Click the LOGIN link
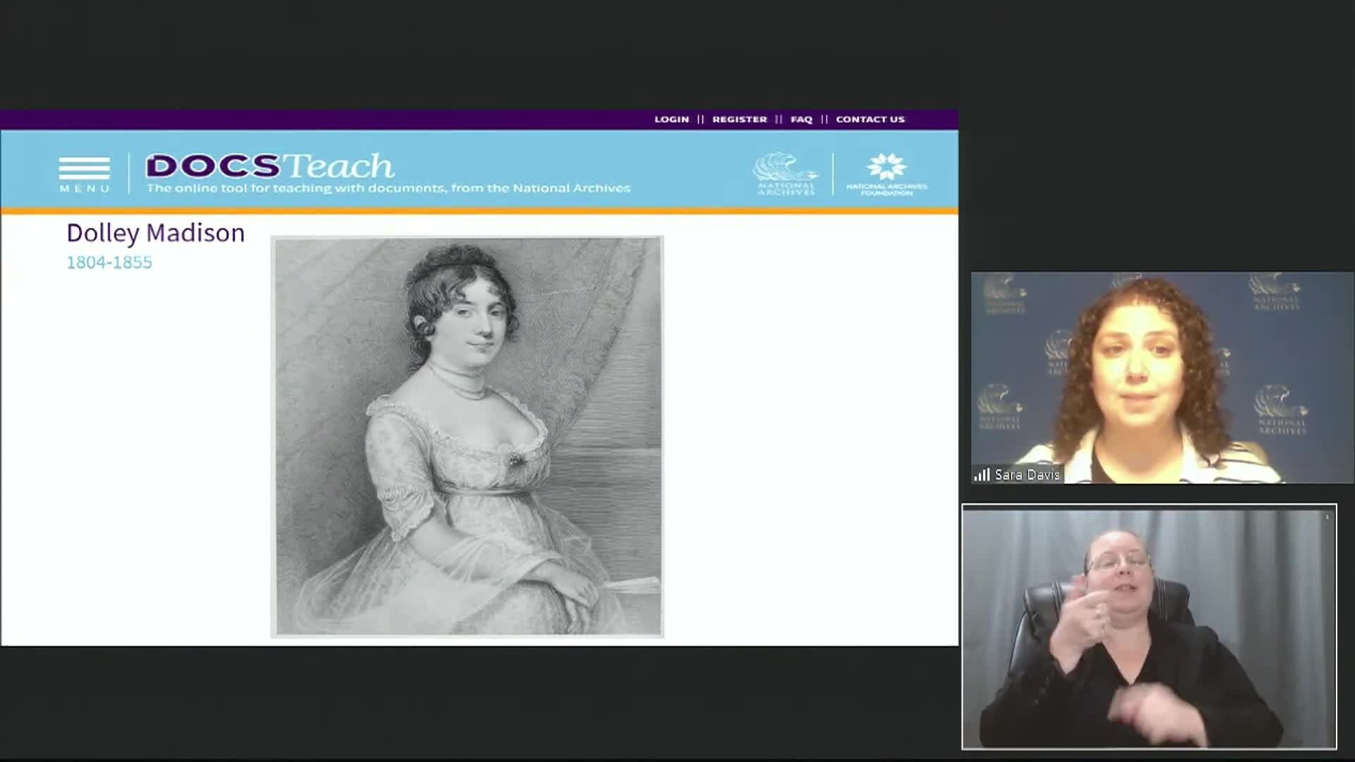The height and width of the screenshot is (762, 1355). click(x=671, y=119)
